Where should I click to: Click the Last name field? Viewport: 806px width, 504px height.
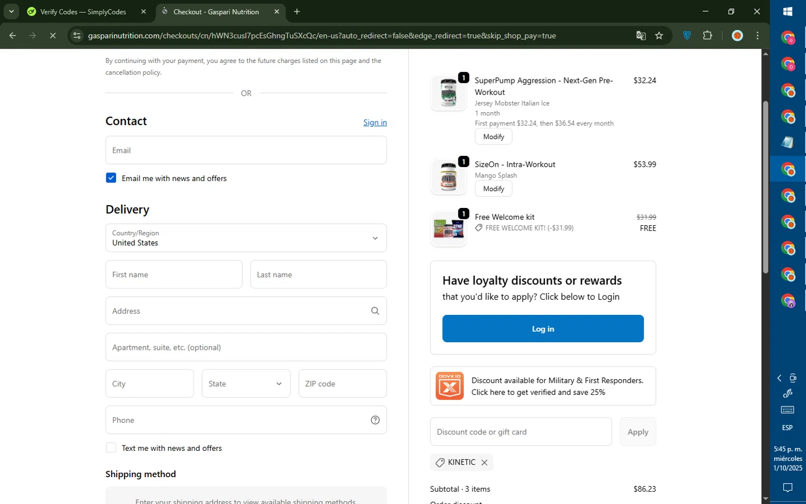pyautogui.click(x=319, y=274)
